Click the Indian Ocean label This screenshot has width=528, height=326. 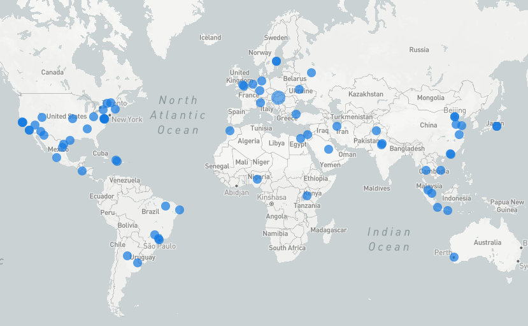point(389,240)
